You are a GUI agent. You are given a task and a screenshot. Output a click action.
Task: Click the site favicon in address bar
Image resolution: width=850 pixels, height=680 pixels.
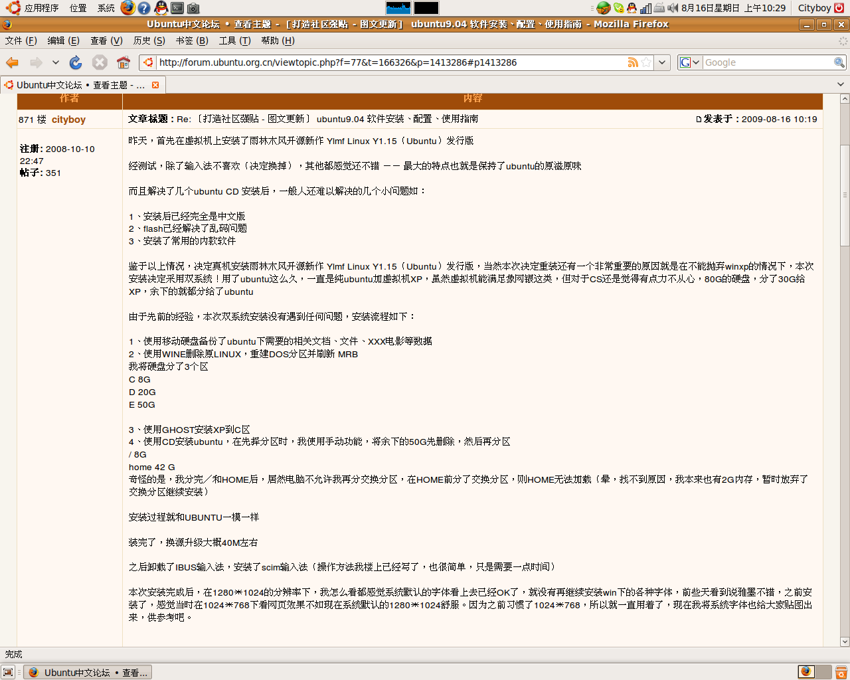click(x=149, y=62)
